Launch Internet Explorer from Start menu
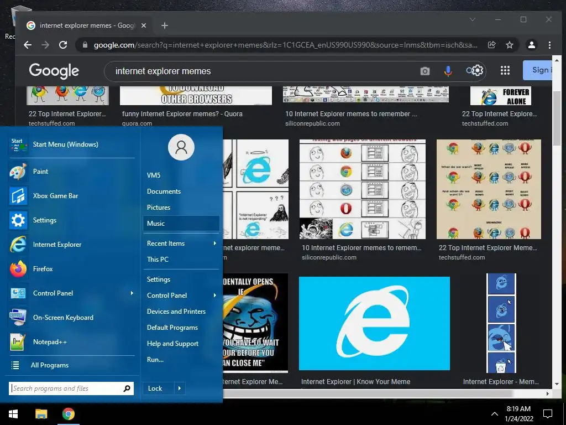Viewport: 566px width, 425px height. [71, 244]
